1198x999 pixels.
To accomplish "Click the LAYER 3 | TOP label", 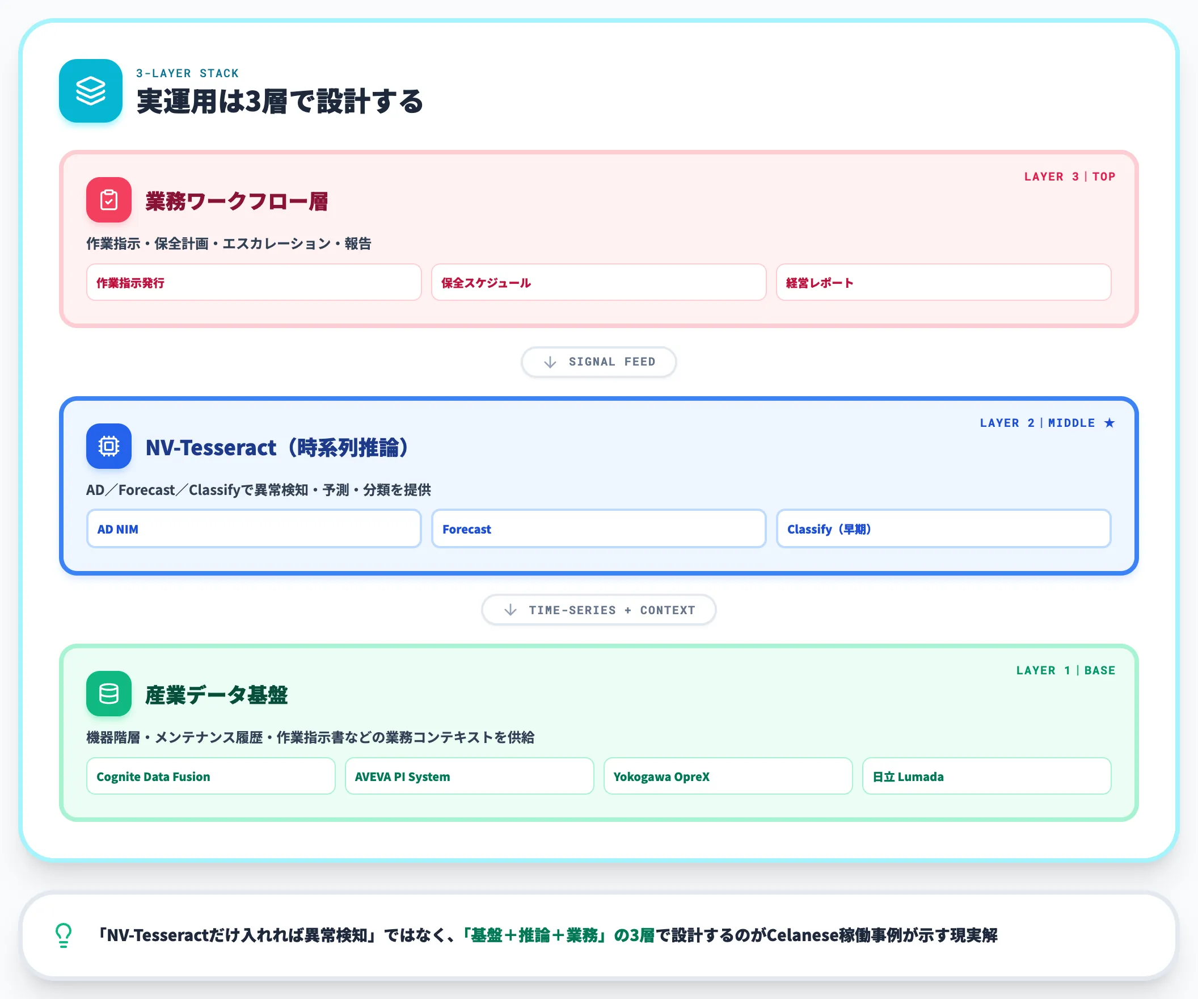I will pos(1070,177).
